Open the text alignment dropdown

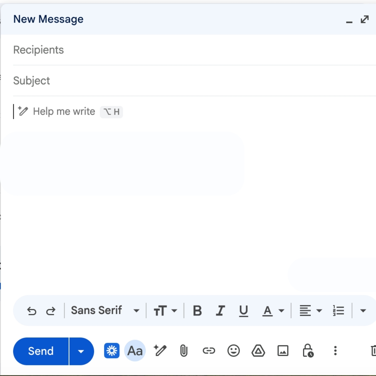click(311, 311)
